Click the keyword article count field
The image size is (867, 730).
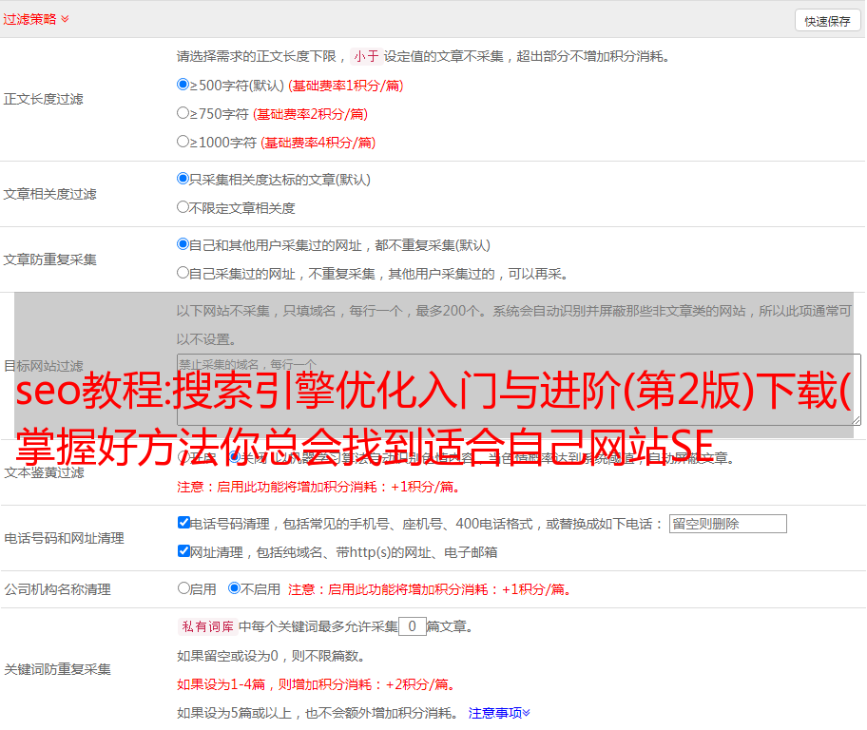[412, 626]
